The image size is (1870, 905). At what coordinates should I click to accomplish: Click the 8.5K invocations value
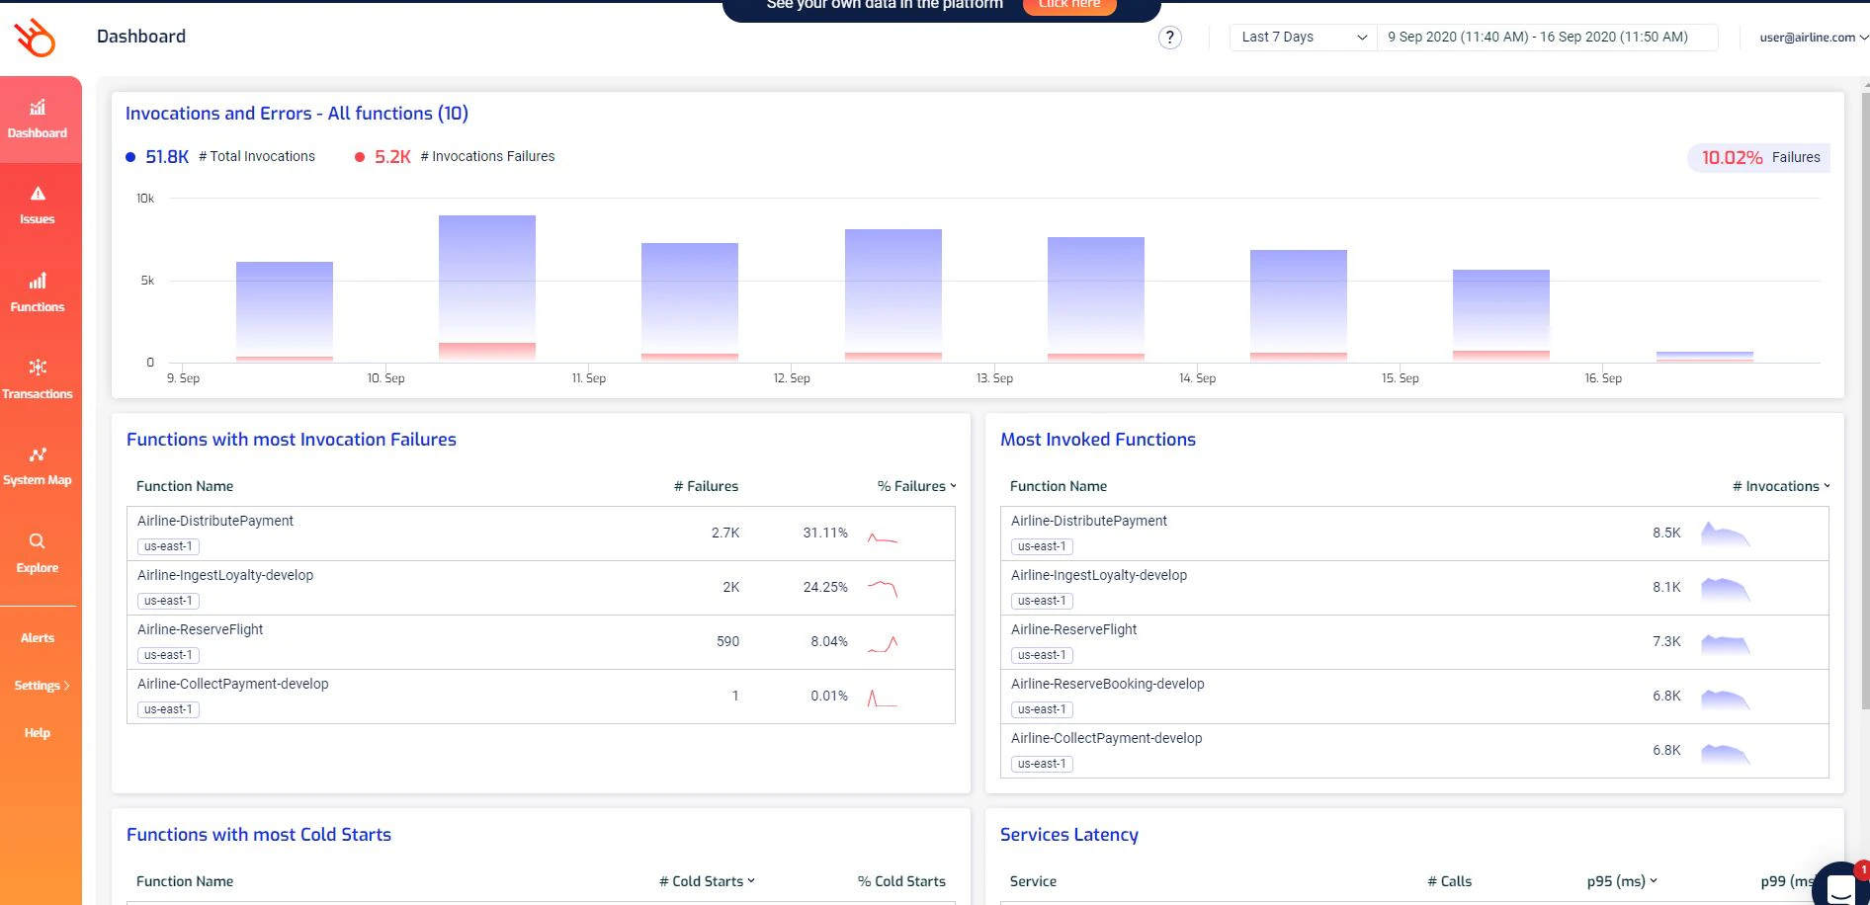1666,533
